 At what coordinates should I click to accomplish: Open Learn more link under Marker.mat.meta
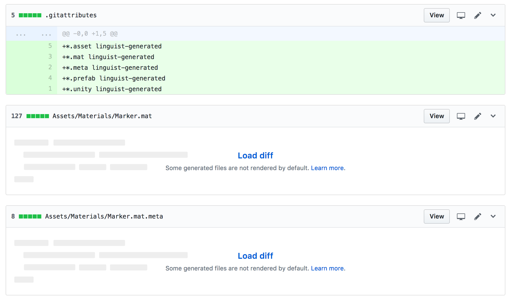tap(327, 268)
